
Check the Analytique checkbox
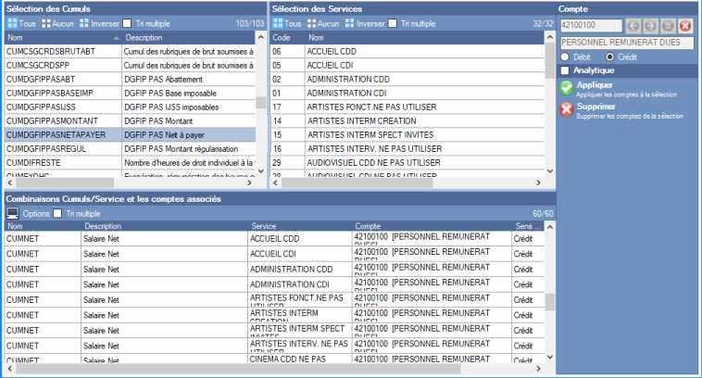click(x=566, y=70)
